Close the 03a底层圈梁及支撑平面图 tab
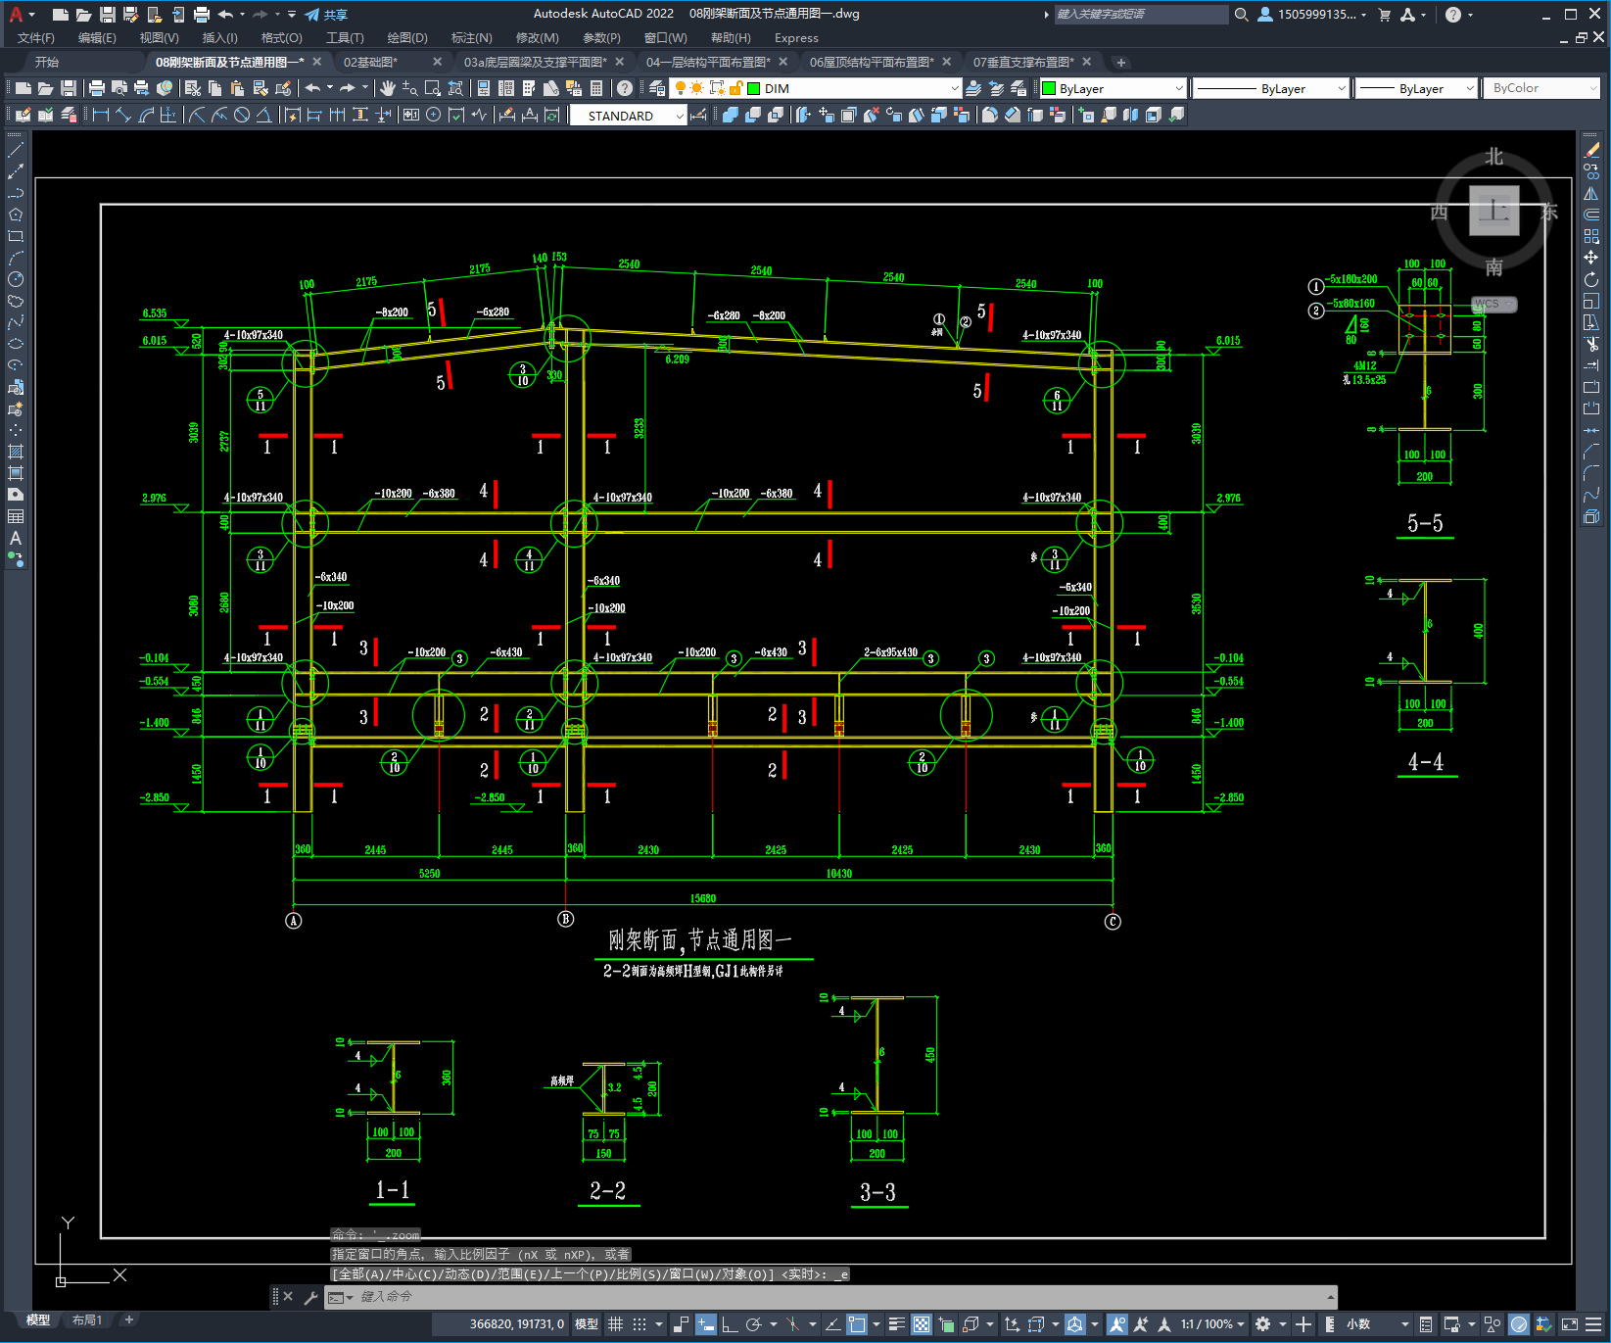The image size is (1611, 1343). pos(620,62)
